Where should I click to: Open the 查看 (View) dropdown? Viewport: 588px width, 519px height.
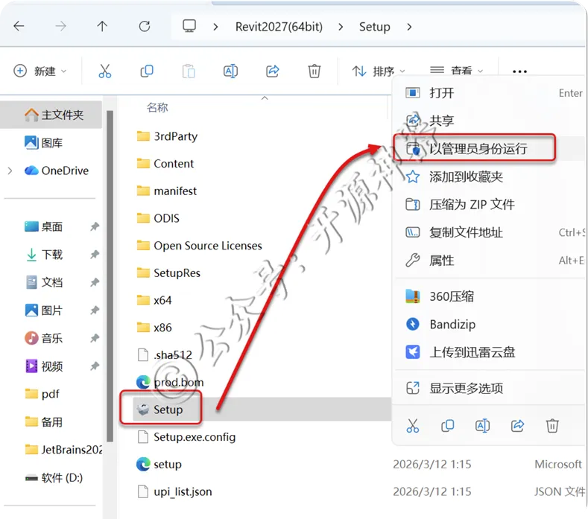(456, 70)
